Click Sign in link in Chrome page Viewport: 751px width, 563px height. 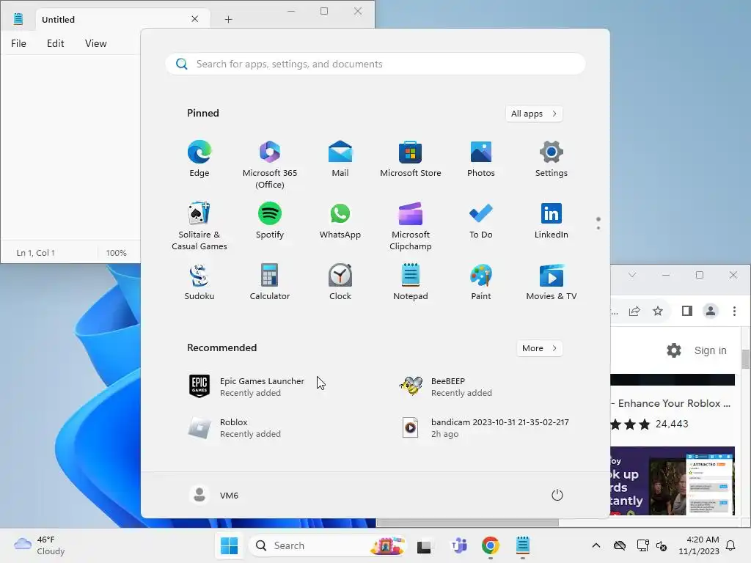(710, 350)
